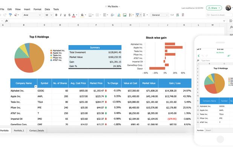
Task: Open the General number format dropdown
Action: pos(159,15)
